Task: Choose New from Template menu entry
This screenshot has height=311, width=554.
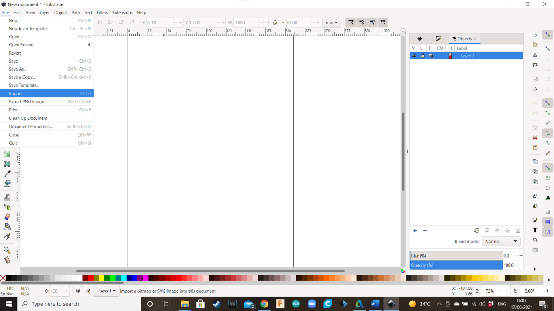Action: point(47,29)
